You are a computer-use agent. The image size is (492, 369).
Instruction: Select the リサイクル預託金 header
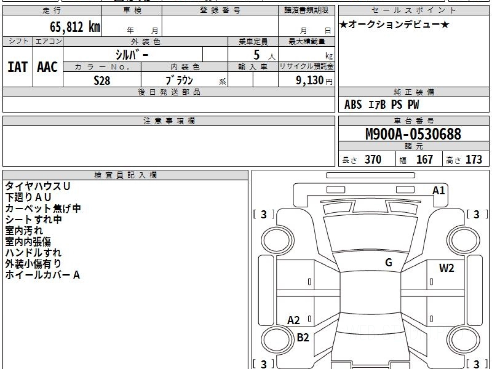point(306,67)
